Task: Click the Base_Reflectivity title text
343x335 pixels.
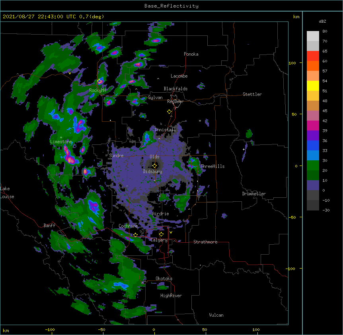Action: point(171,6)
